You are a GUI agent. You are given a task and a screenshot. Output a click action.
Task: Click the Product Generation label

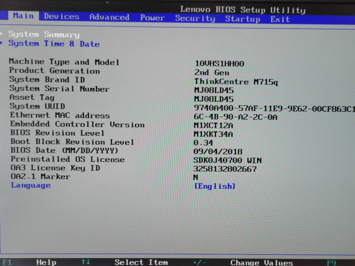click(54, 70)
